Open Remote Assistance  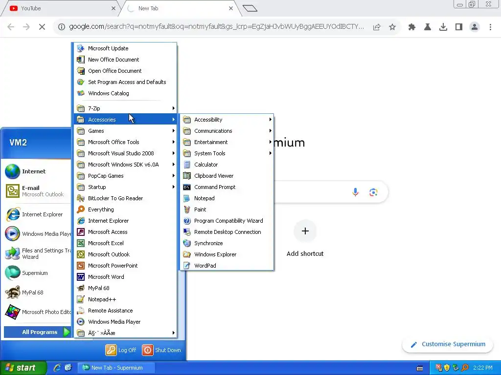pos(125,310)
